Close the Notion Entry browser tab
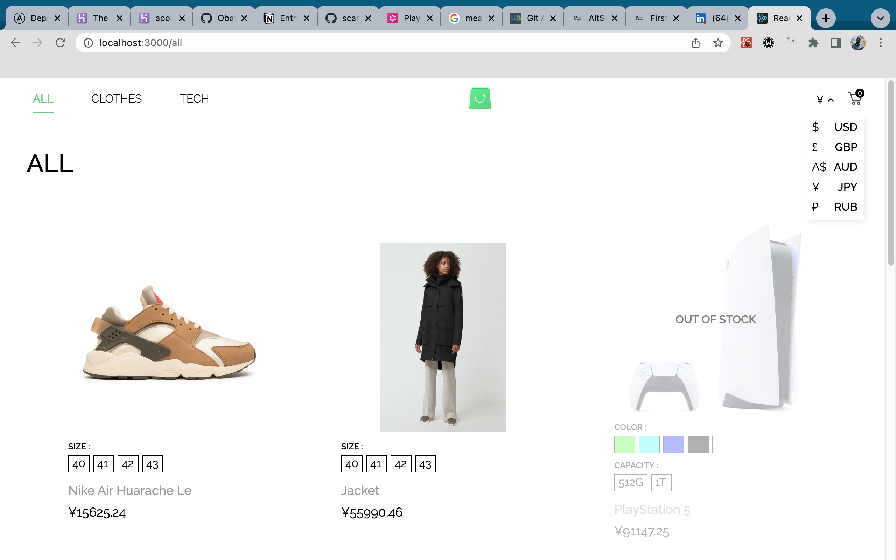The image size is (896, 560). [307, 18]
